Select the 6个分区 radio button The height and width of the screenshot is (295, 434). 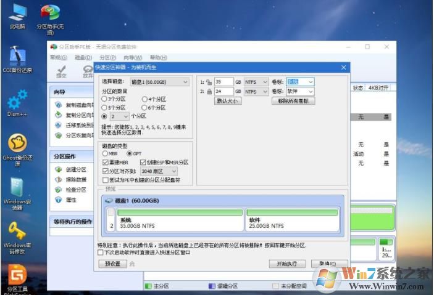click(x=144, y=107)
